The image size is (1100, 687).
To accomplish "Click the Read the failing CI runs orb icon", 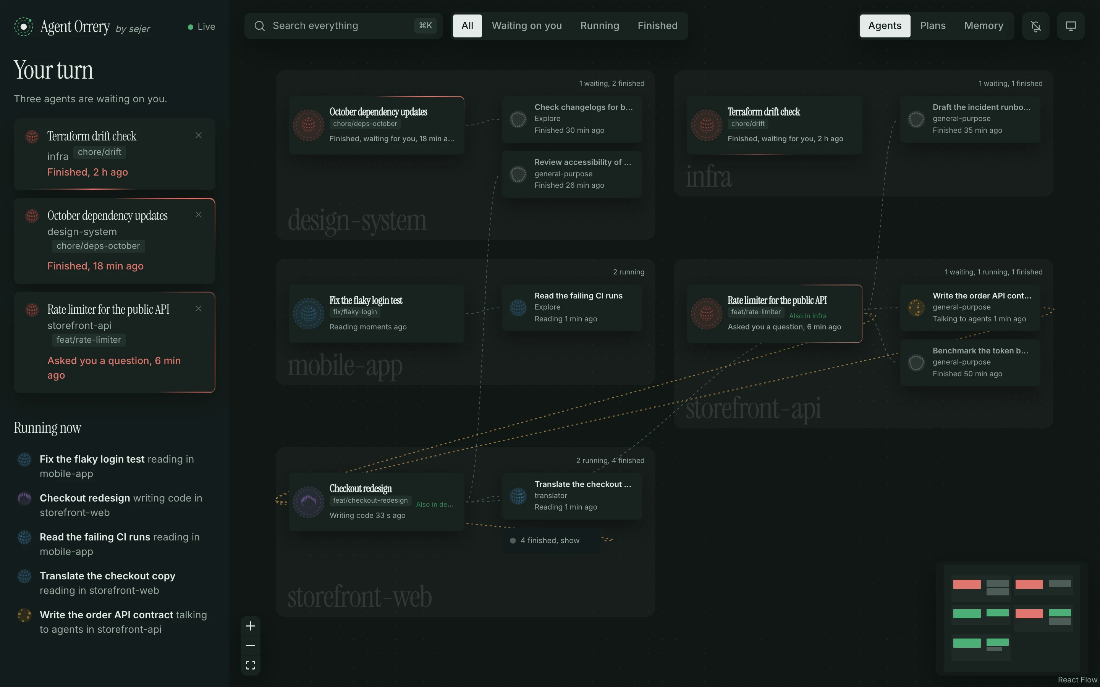I will click(x=518, y=308).
